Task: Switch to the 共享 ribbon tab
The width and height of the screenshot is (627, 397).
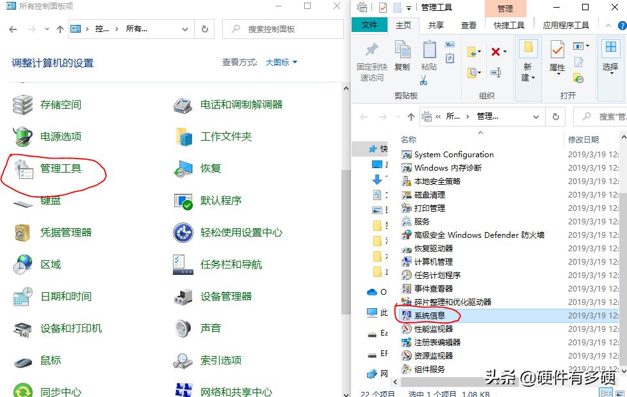Action: (x=438, y=24)
